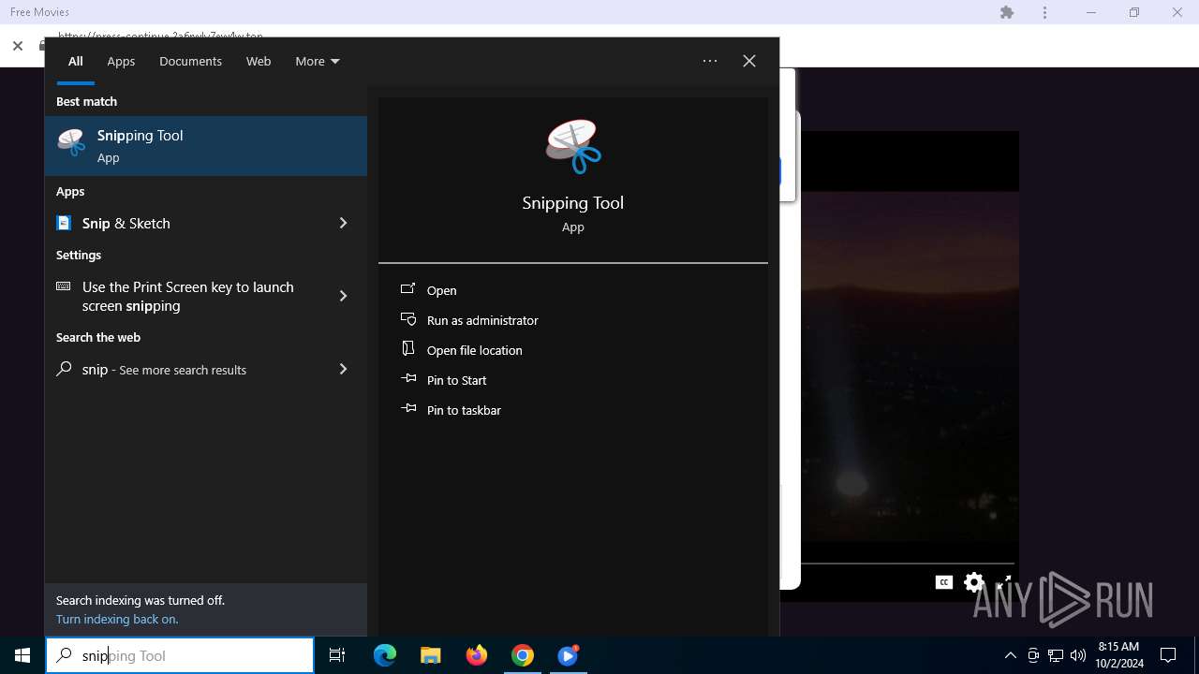Open the notification action center
The image size is (1199, 674).
1168,655
